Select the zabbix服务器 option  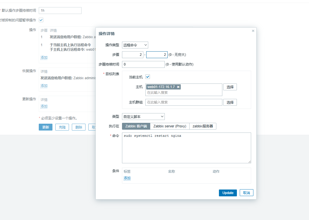(203, 126)
